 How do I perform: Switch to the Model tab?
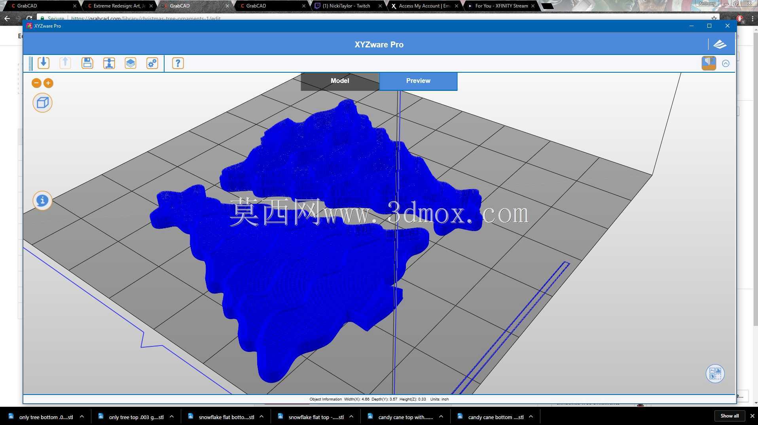tap(340, 81)
